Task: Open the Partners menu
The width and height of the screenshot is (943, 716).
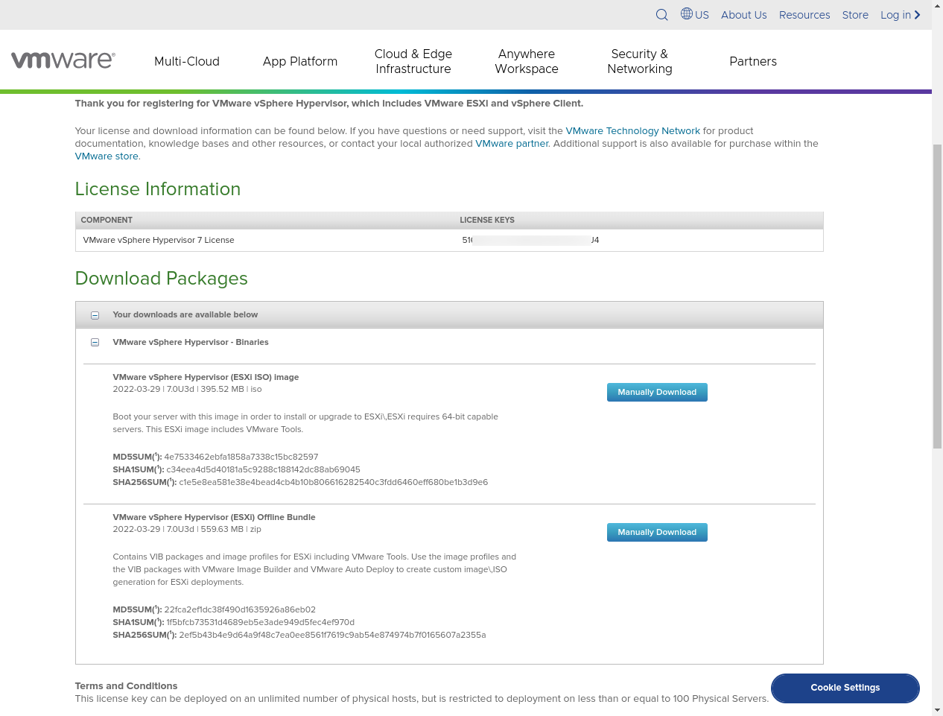Action: coord(753,61)
